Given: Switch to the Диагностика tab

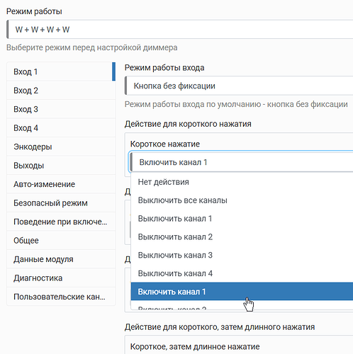Looking at the screenshot, I should pos(61,278).
